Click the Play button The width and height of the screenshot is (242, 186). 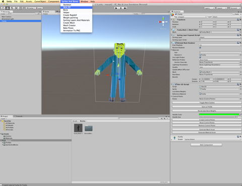pos(116,8)
